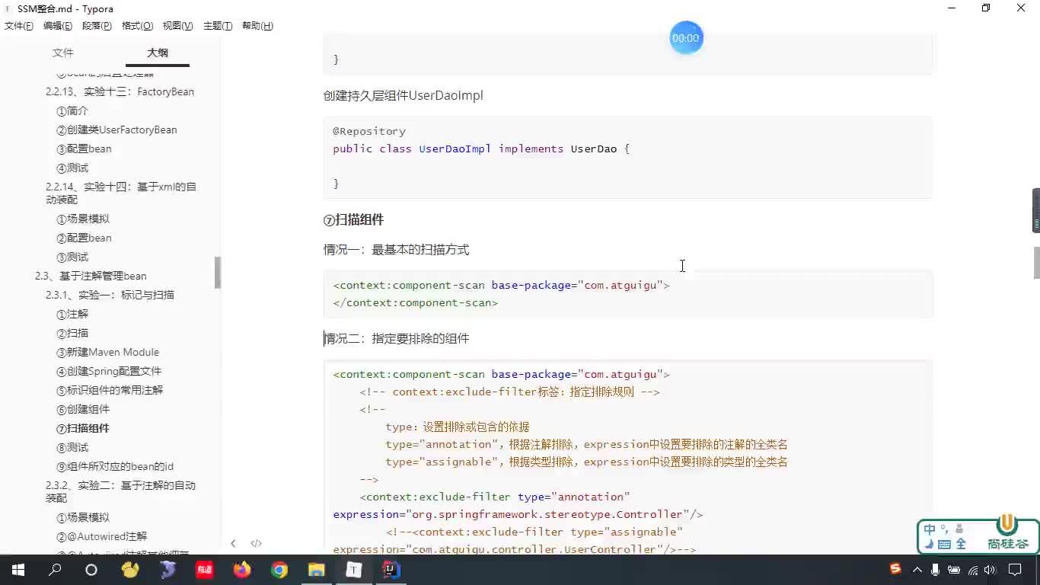
Task: Switch to IntelliJ IDEA on taskbar
Action: (391, 570)
